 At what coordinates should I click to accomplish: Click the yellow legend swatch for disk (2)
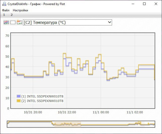[x=19, y=101]
